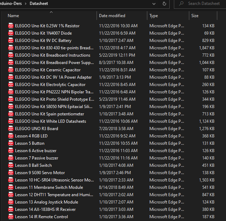
Task: Click Type cell of Lesson 4 RGB LED
Action: coord(167,136)
